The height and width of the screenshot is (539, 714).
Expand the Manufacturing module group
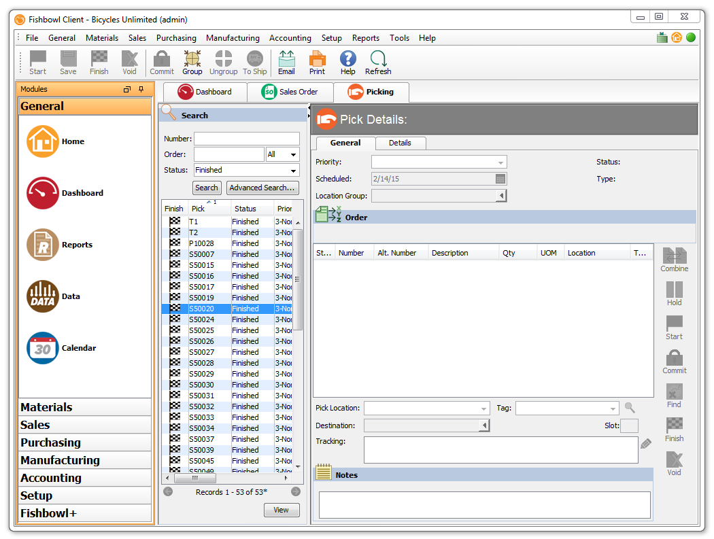coord(85,460)
